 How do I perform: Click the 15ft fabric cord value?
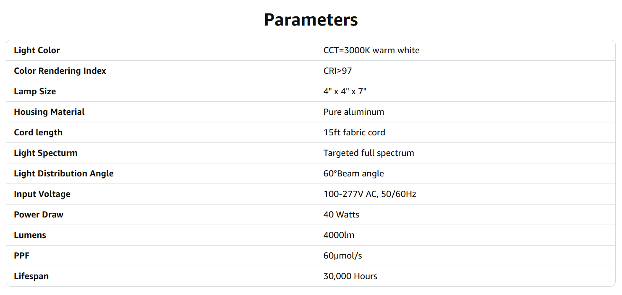click(x=354, y=132)
